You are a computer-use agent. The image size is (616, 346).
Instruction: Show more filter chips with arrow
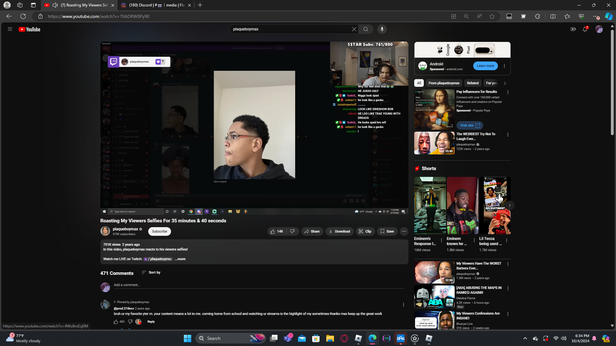point(505,83)
